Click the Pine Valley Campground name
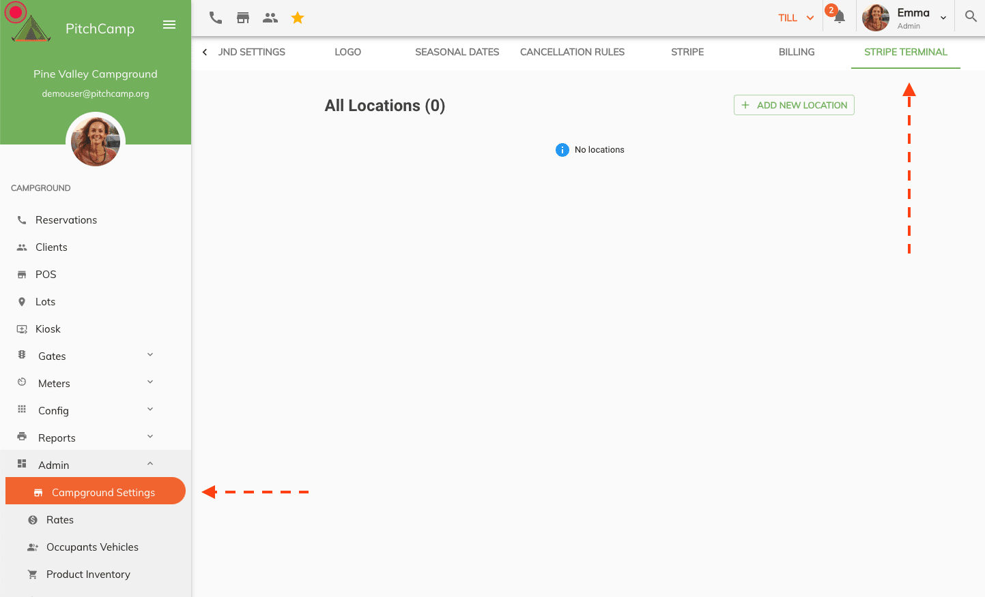The height and width of the screenshot is (597, 985). click(x=96, y=74)
